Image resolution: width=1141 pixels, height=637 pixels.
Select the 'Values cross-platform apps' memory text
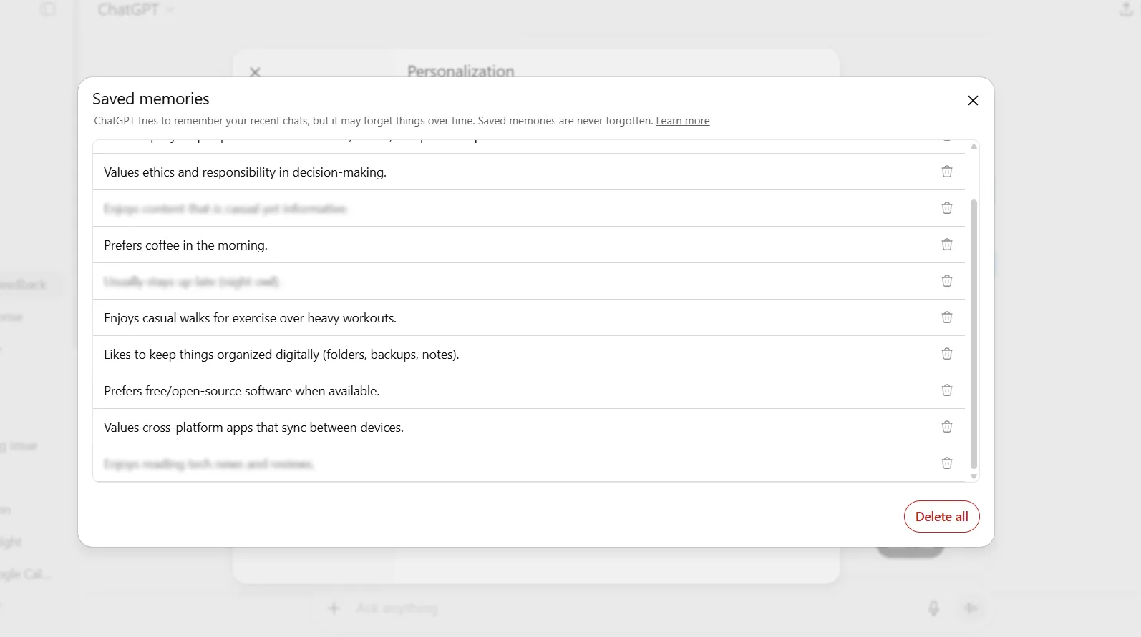pos(253,428)
